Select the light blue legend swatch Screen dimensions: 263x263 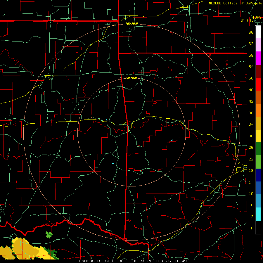click(x=258, y=201)
